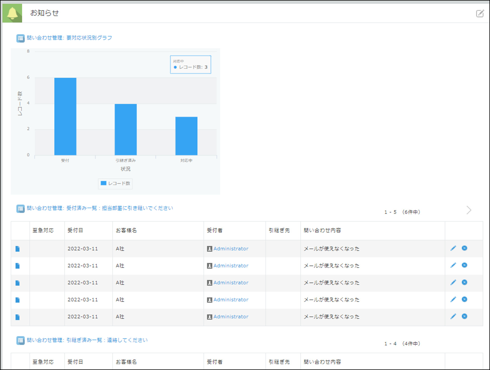Edit the first 受付済み record with pencil icon
This screenshot has width=490, height=370.
click(453, 248)
